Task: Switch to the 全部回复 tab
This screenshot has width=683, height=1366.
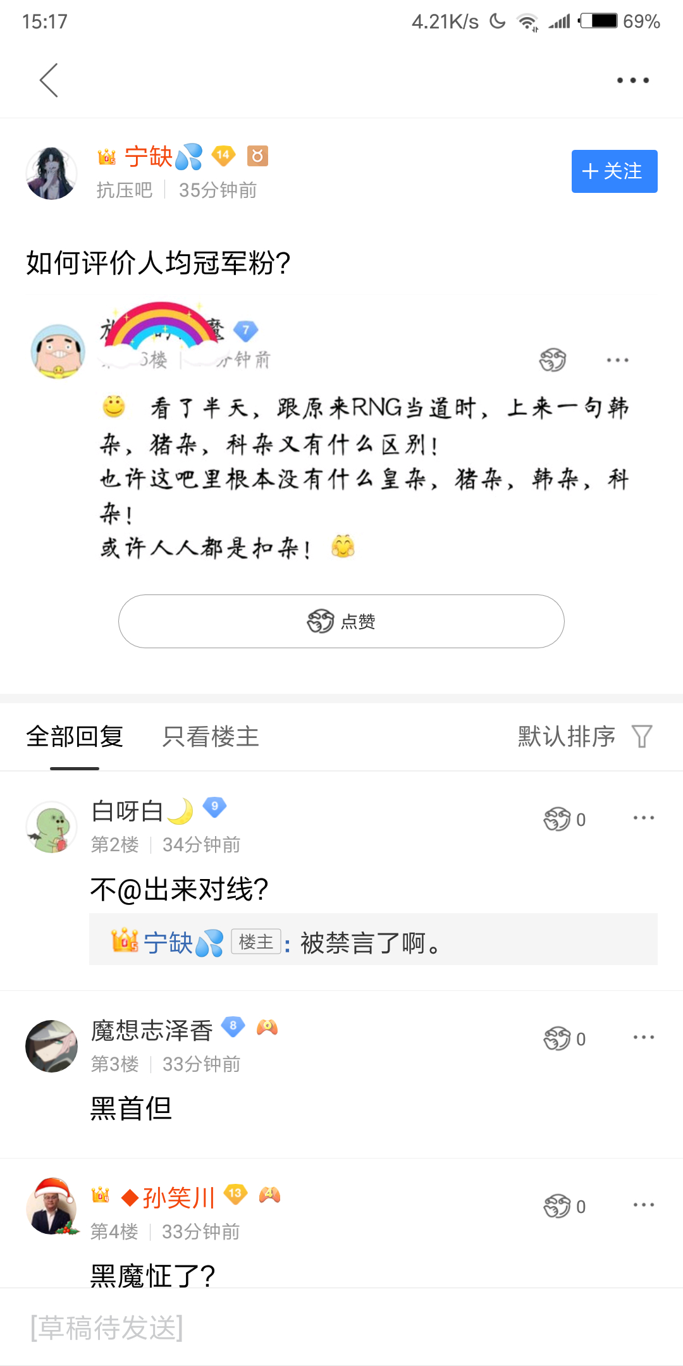Action: [75, 736]
